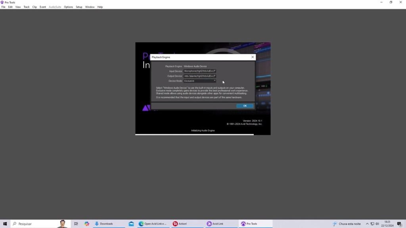
Task: Open the Output Device dropdown
Action: 200,76
